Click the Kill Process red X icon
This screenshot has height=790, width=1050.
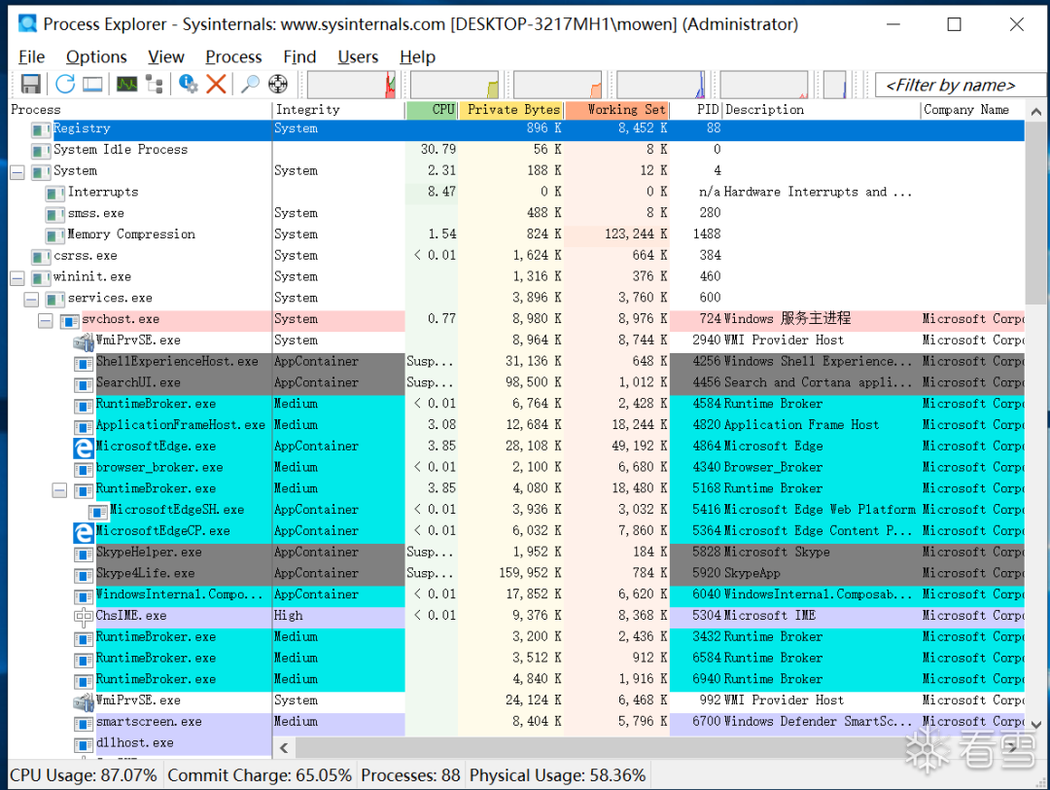pos(215,84)
